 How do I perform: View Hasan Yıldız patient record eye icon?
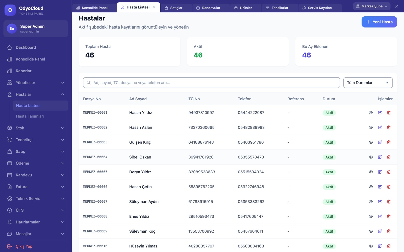[371, 113]
